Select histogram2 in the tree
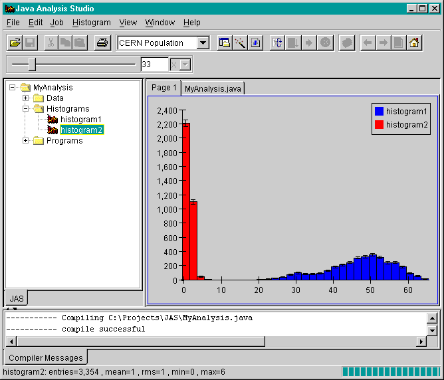Screen dimensions: 444x380 (81, 130)
